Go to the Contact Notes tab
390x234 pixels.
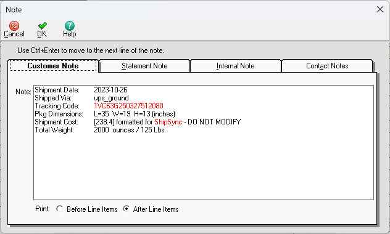(x=327, y=66)
